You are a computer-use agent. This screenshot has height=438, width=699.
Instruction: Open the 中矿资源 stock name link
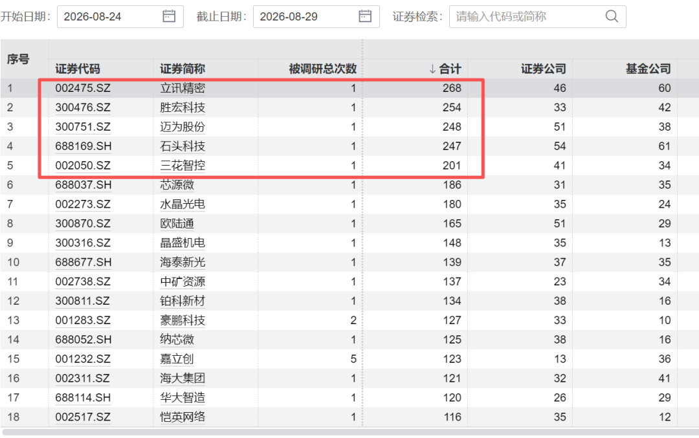coord(183,281)
